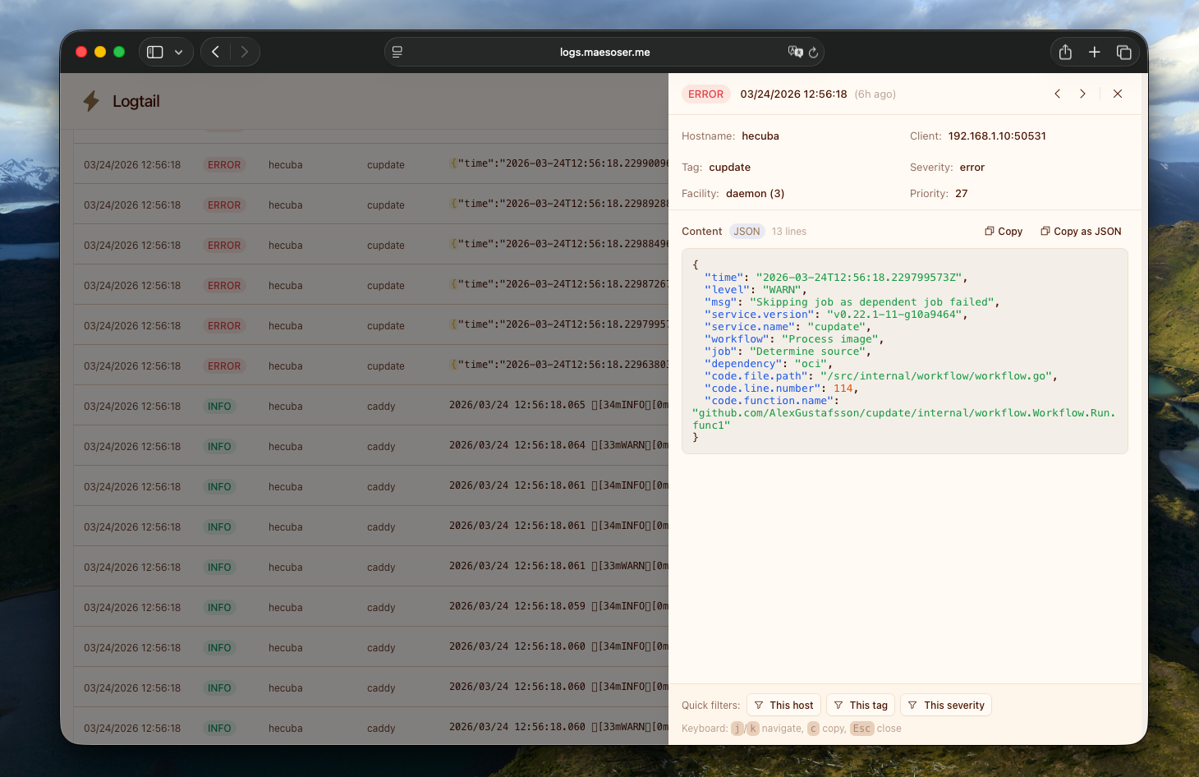
Task: Close the log detail panel
Action: (1118, 94)
